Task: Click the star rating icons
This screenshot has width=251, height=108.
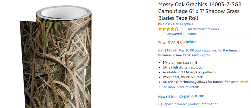Action: [168, 29]
